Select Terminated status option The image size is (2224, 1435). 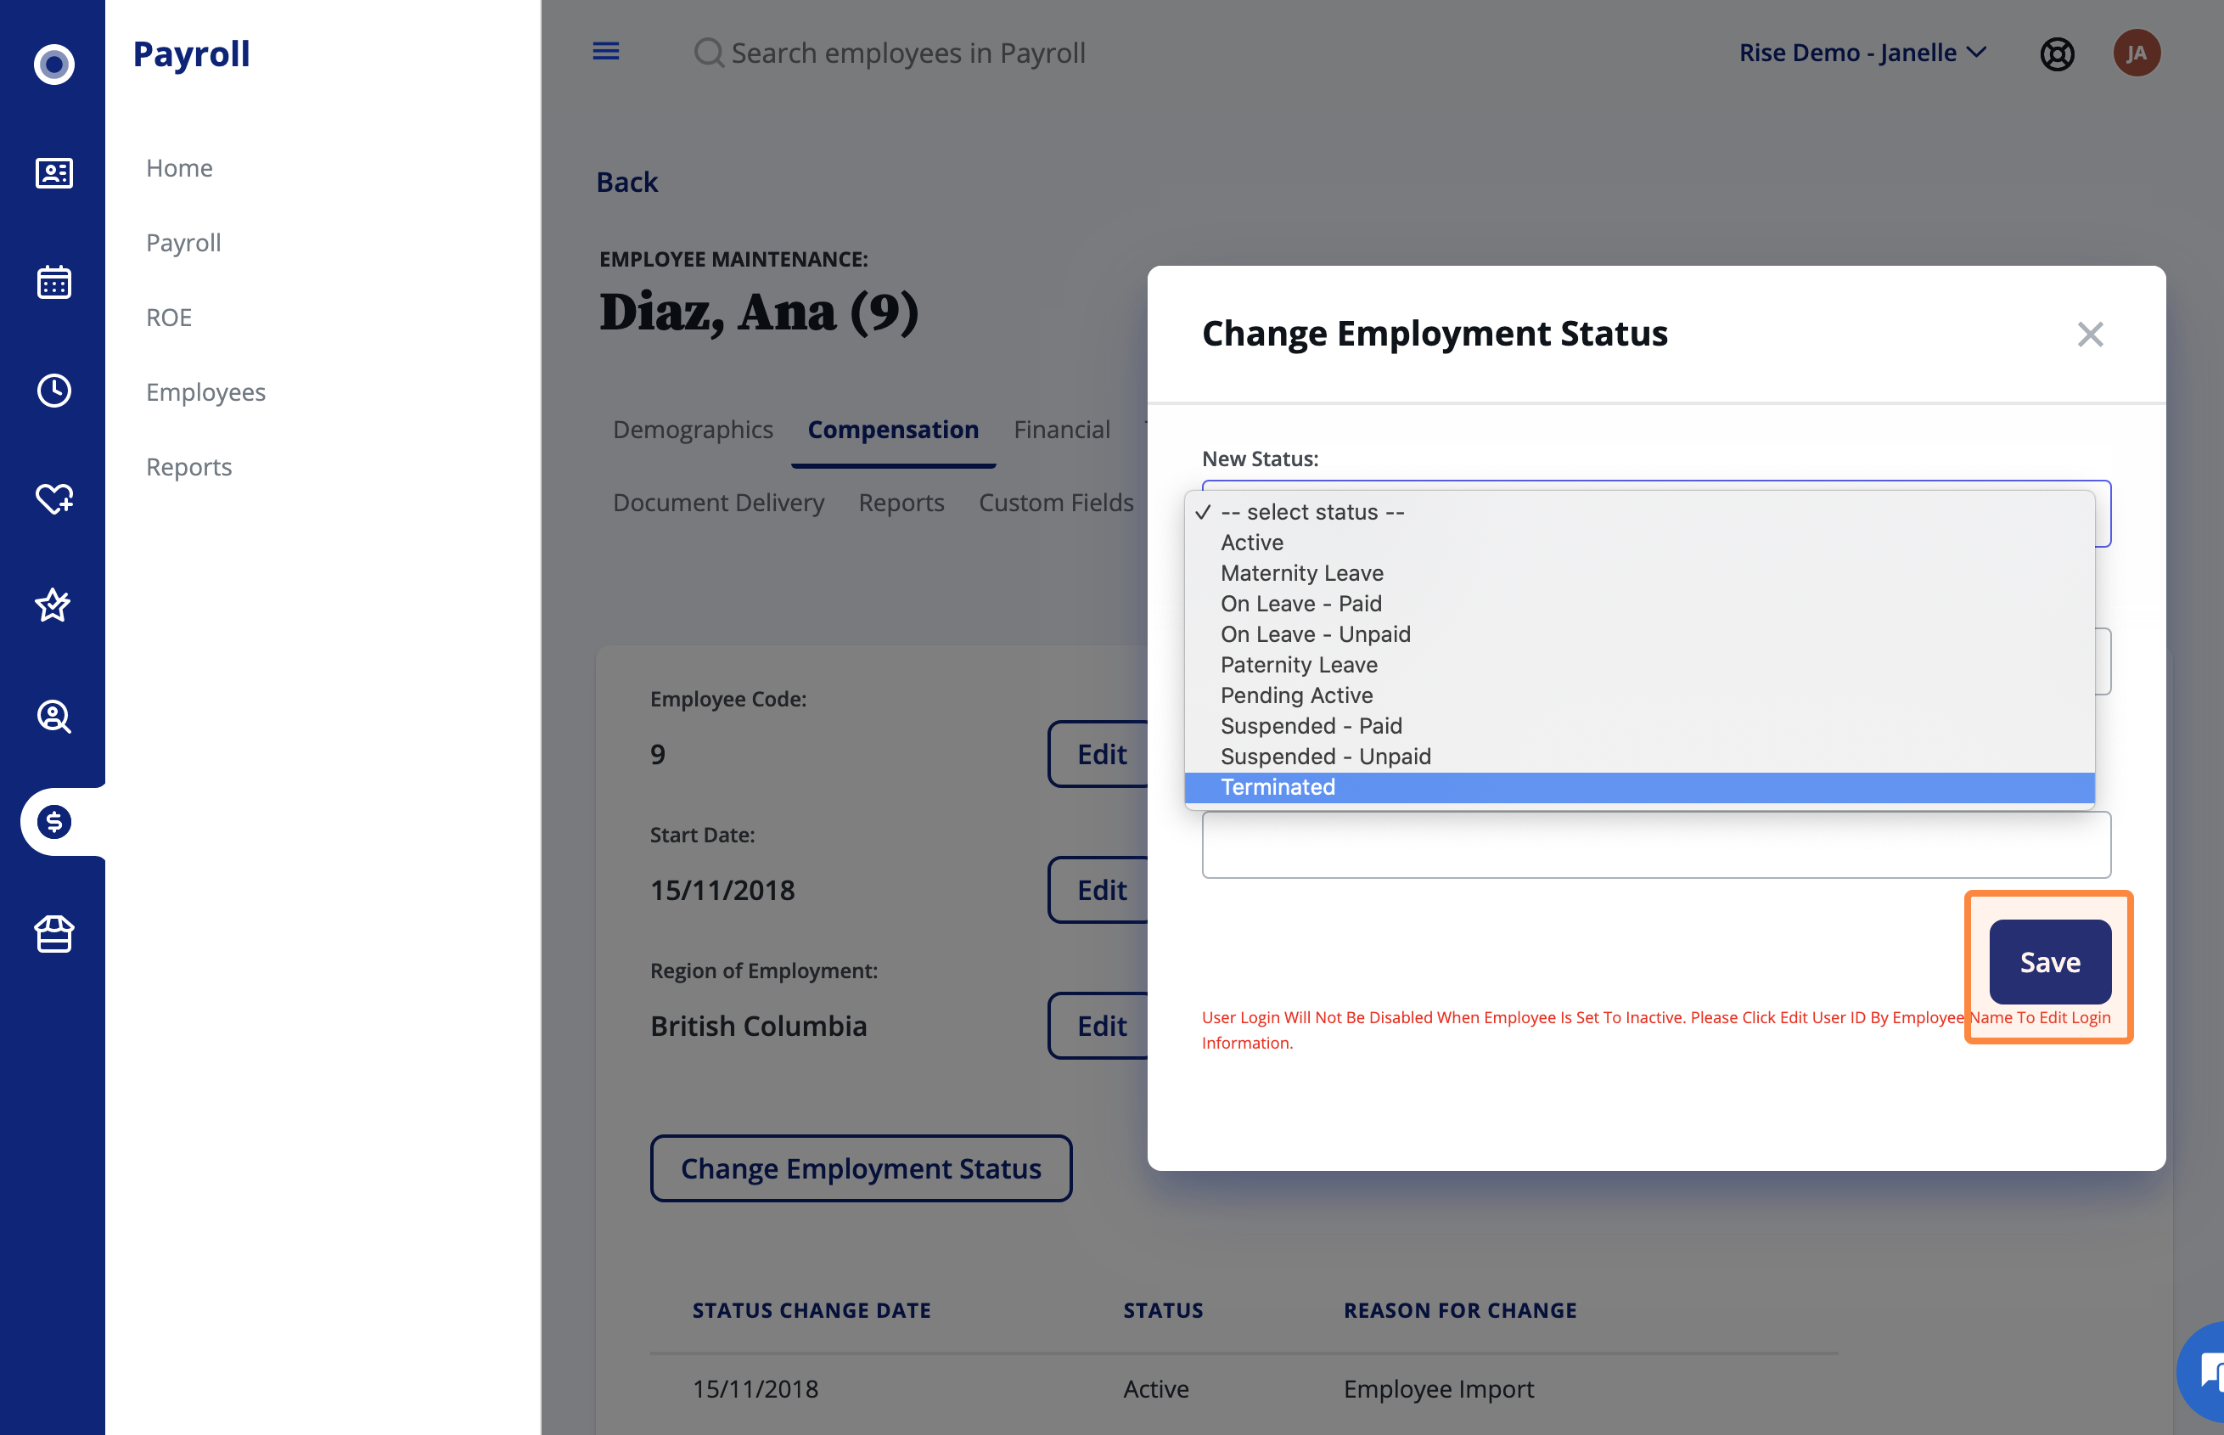[1639, 787]
